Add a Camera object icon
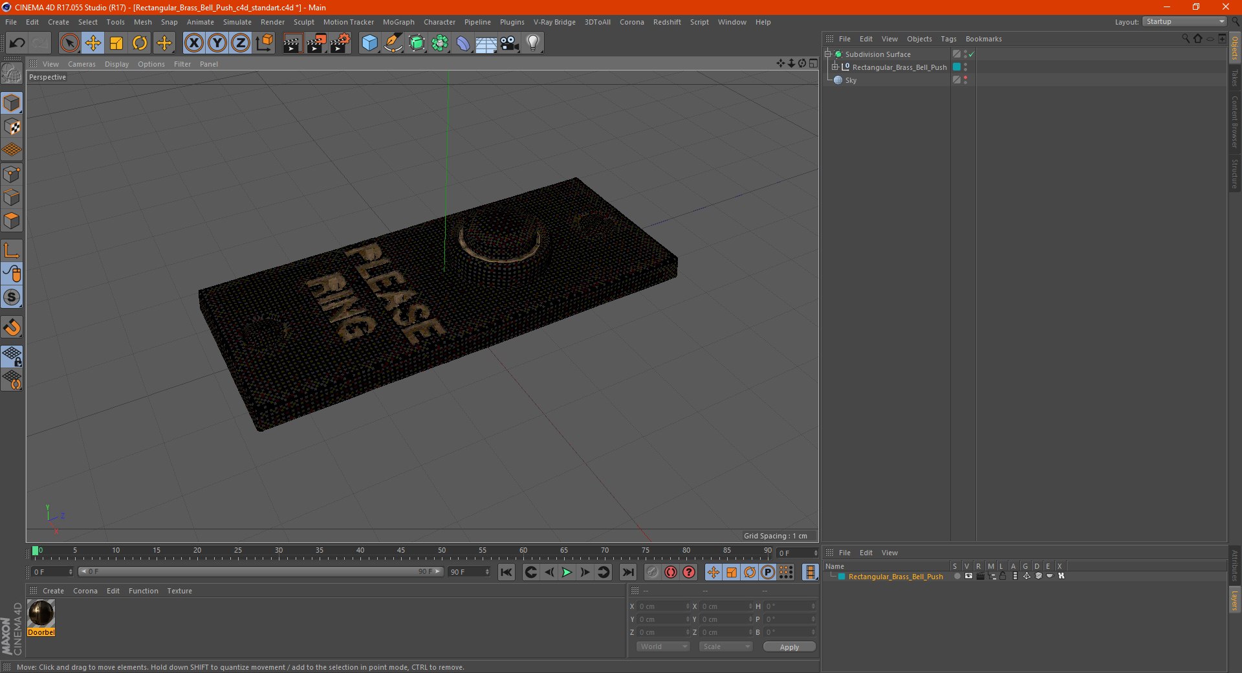This screenshot has height=673, width=1242. pos(510,43)
